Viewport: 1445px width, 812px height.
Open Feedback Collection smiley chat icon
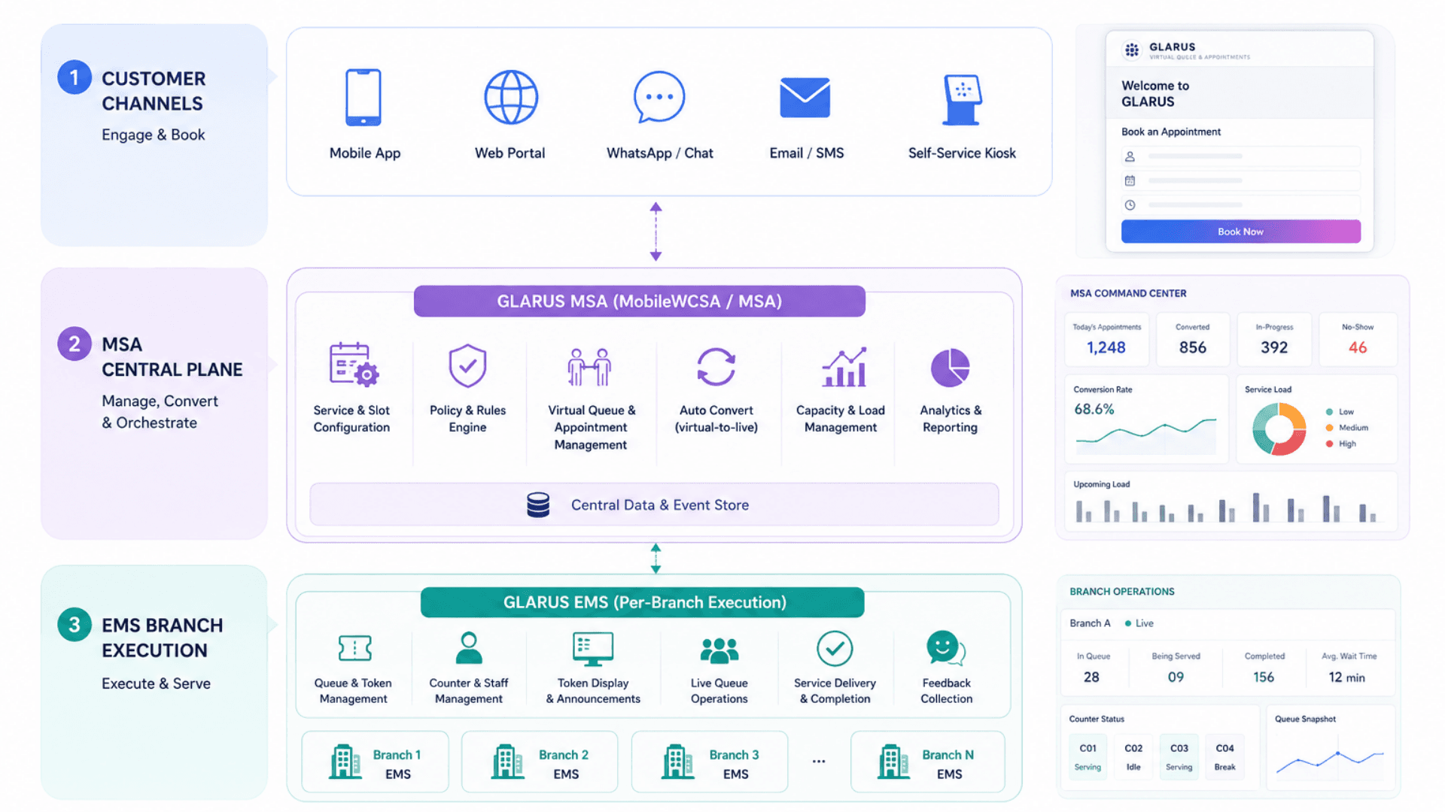click(x=946, y=648)
